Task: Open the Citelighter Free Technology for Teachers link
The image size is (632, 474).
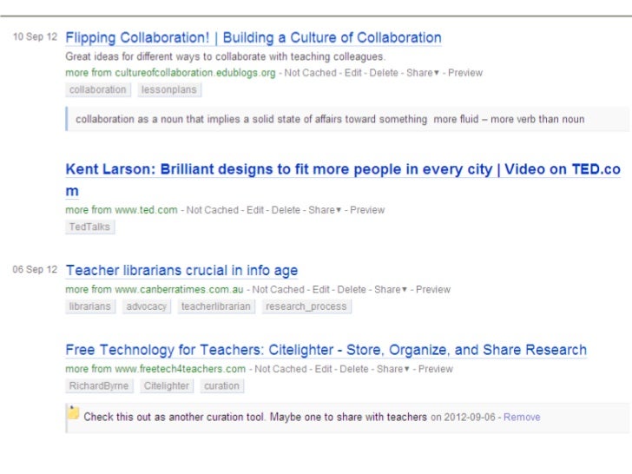Action: [326, 350]
